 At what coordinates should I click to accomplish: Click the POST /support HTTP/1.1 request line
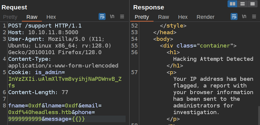tap(45, 26)
